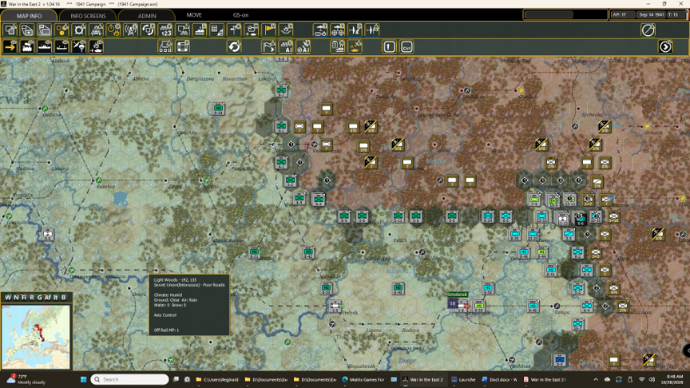690x388 pixels.
Task: Toggle the weather overlay icon
Action: point(252,30)
